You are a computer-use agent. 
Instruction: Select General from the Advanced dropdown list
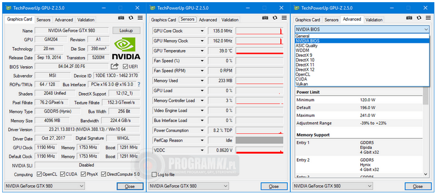pyautogui.click(x=362, y=36)
